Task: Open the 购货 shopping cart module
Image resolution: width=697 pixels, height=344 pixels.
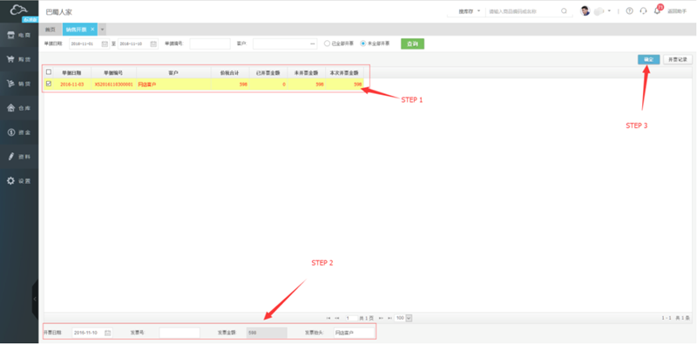Action: (19, 59)
